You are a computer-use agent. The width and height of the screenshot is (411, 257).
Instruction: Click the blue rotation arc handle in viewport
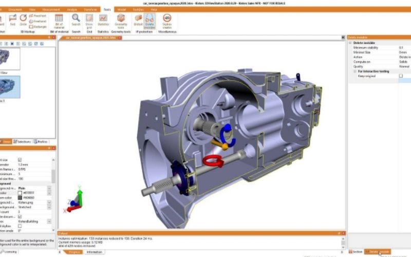(x=227, y=135)
